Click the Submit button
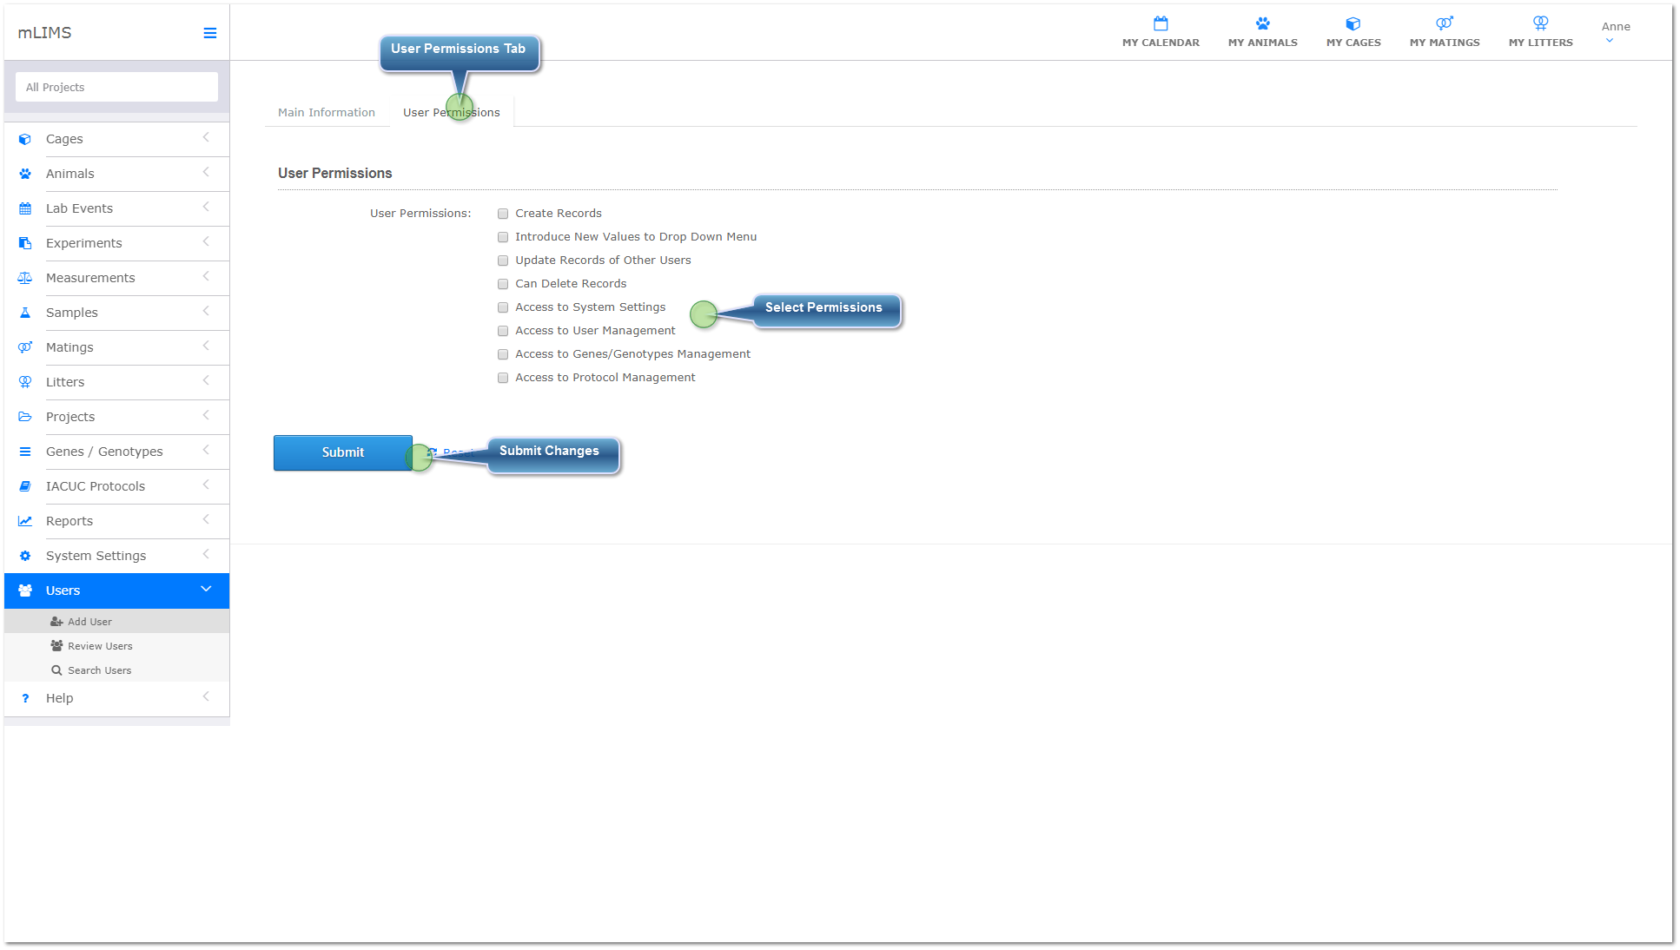 click(x=343, y=451)
